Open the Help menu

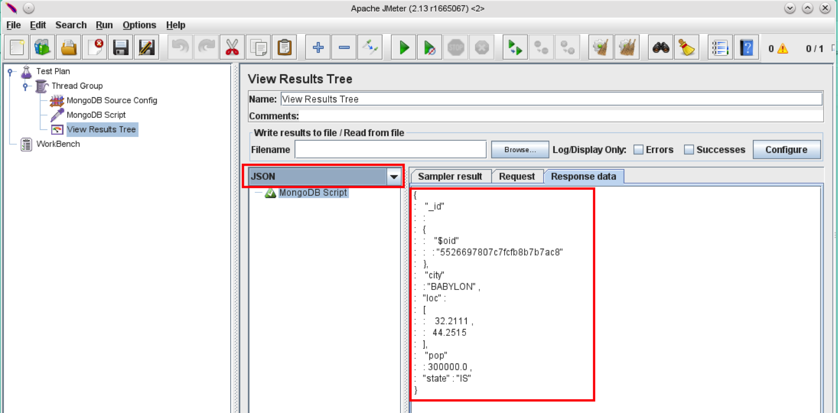[176, 25]
